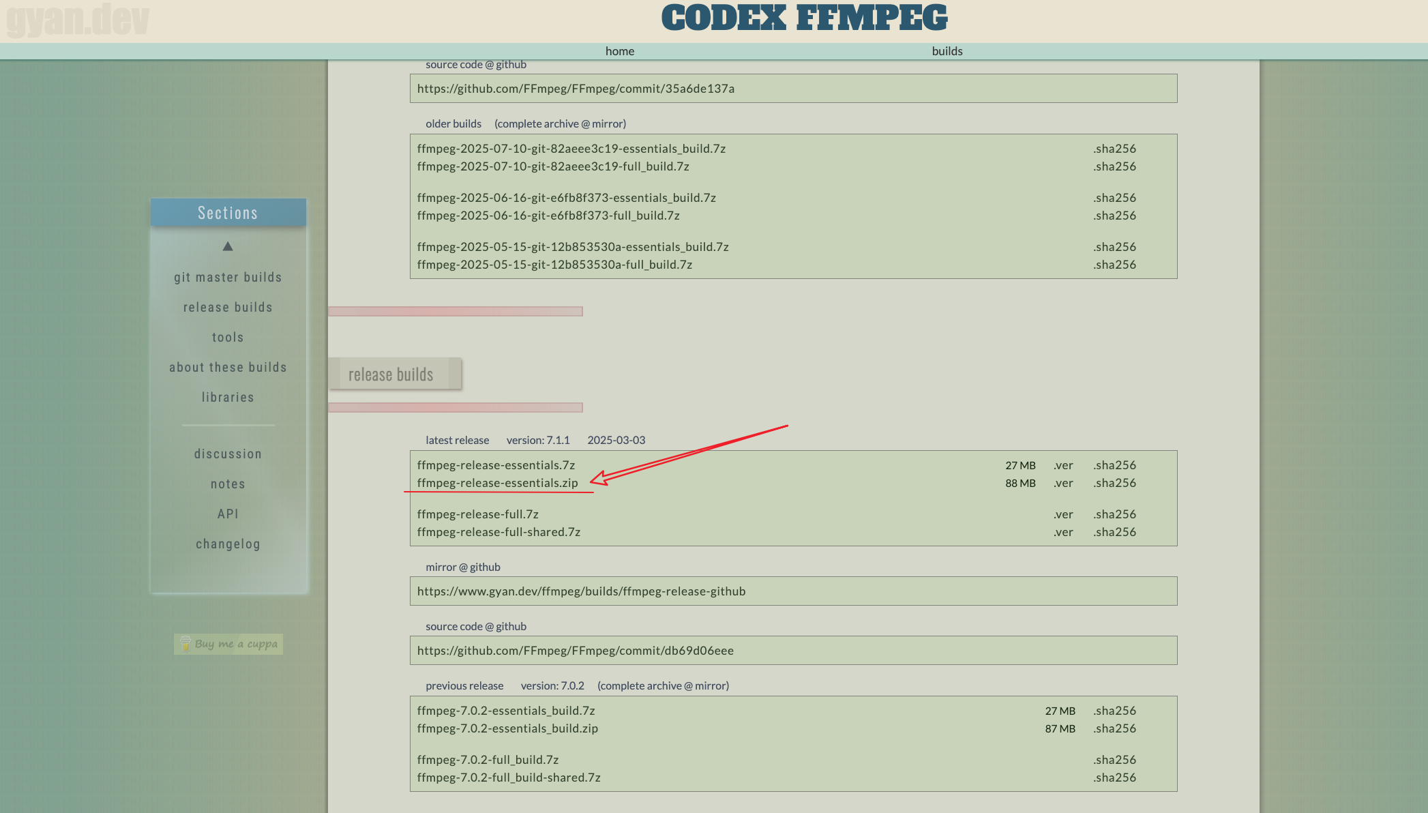
Task: Open older builds complete archive @ mirror
Action: pyautogui.click(x=560, y=124)
